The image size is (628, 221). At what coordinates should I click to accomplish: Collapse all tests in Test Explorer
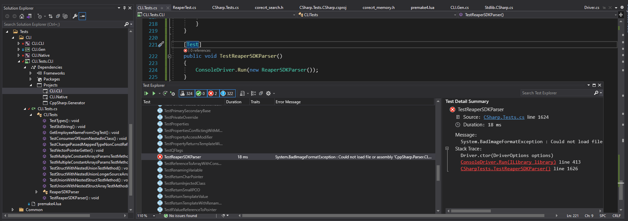pyautogui.click(x=261, y=93)
